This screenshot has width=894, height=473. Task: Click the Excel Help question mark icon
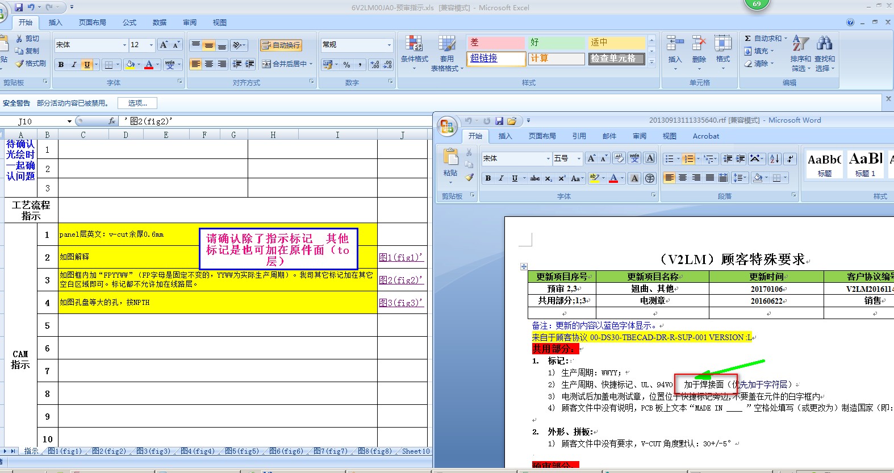pos(850,22)
